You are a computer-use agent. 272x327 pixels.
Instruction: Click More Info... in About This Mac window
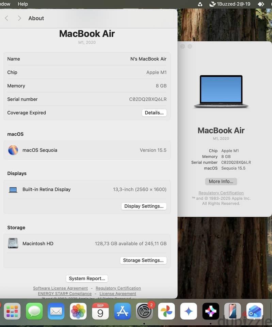[x=221, y=182]
